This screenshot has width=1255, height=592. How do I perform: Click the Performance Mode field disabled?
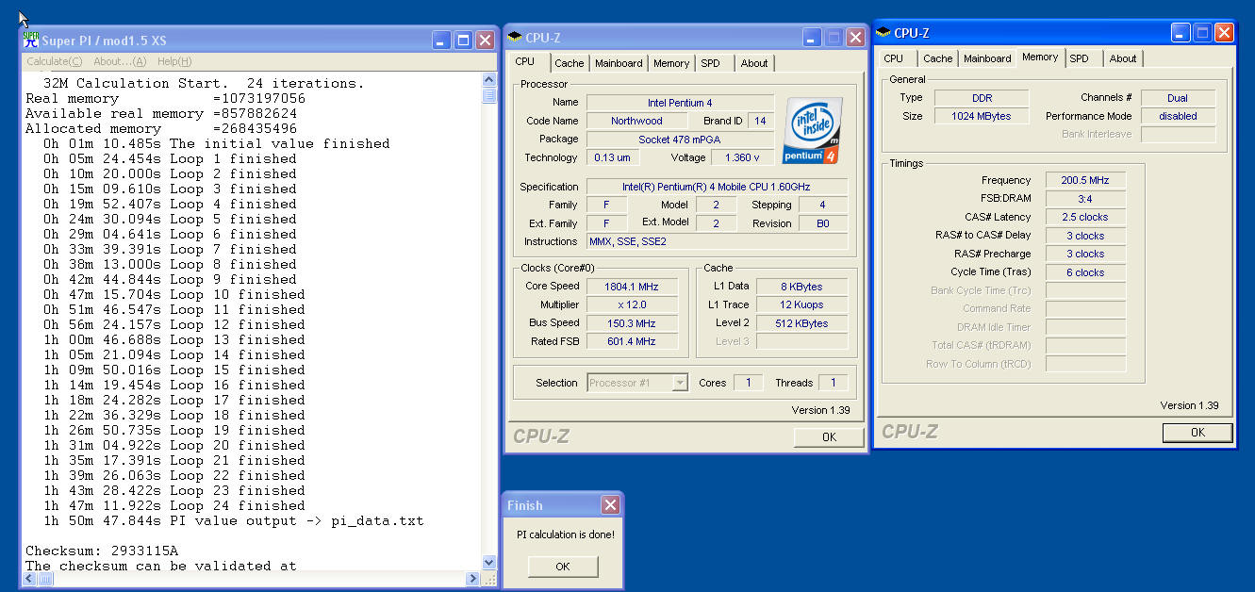coord(1178,116)
